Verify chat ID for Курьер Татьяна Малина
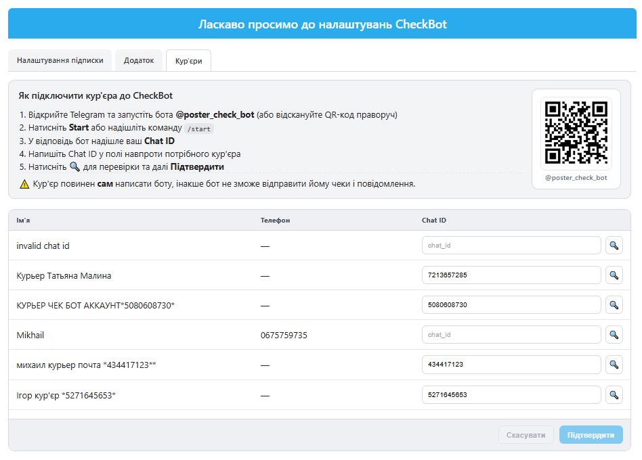The width and height of the screenshot is (642, 460). (614, 275)
